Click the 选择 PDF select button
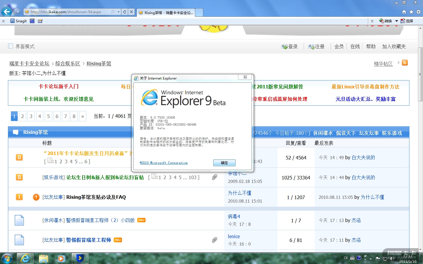The width and height of the screenshot is (423, 264). [407, 21]
